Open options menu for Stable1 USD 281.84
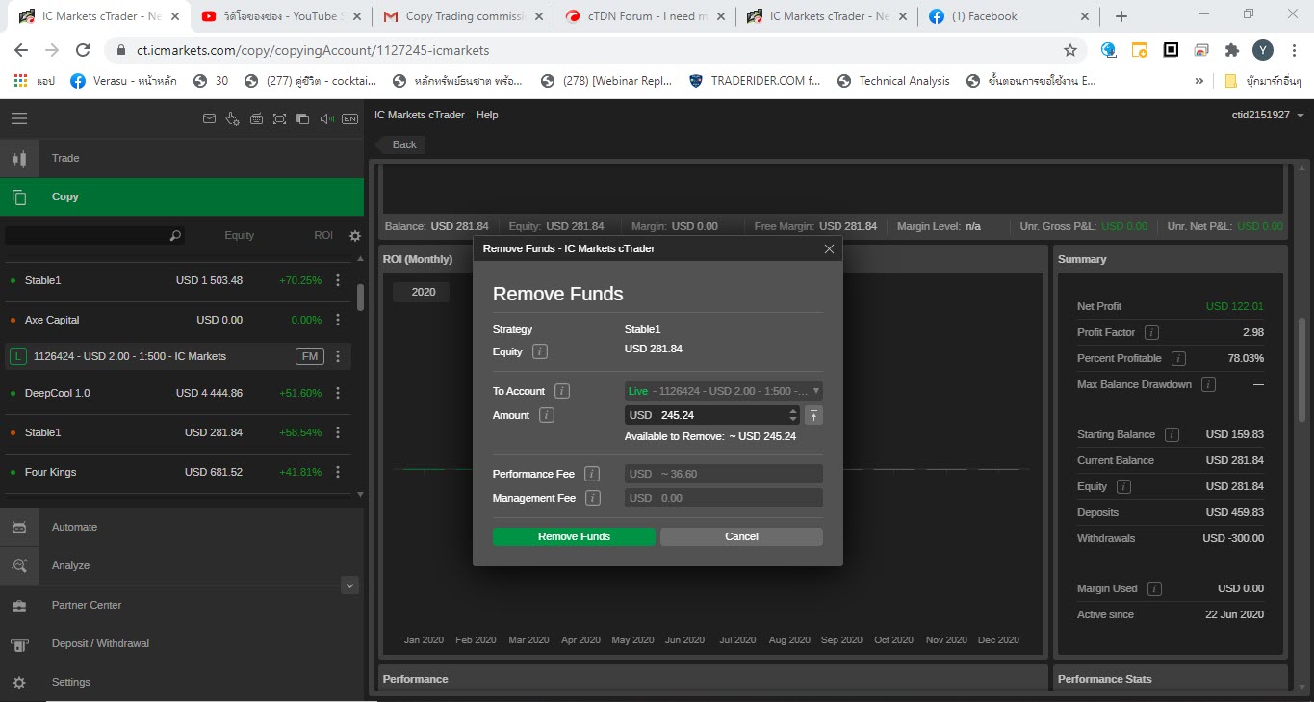The image size is (1314, 702). [338, 432]
